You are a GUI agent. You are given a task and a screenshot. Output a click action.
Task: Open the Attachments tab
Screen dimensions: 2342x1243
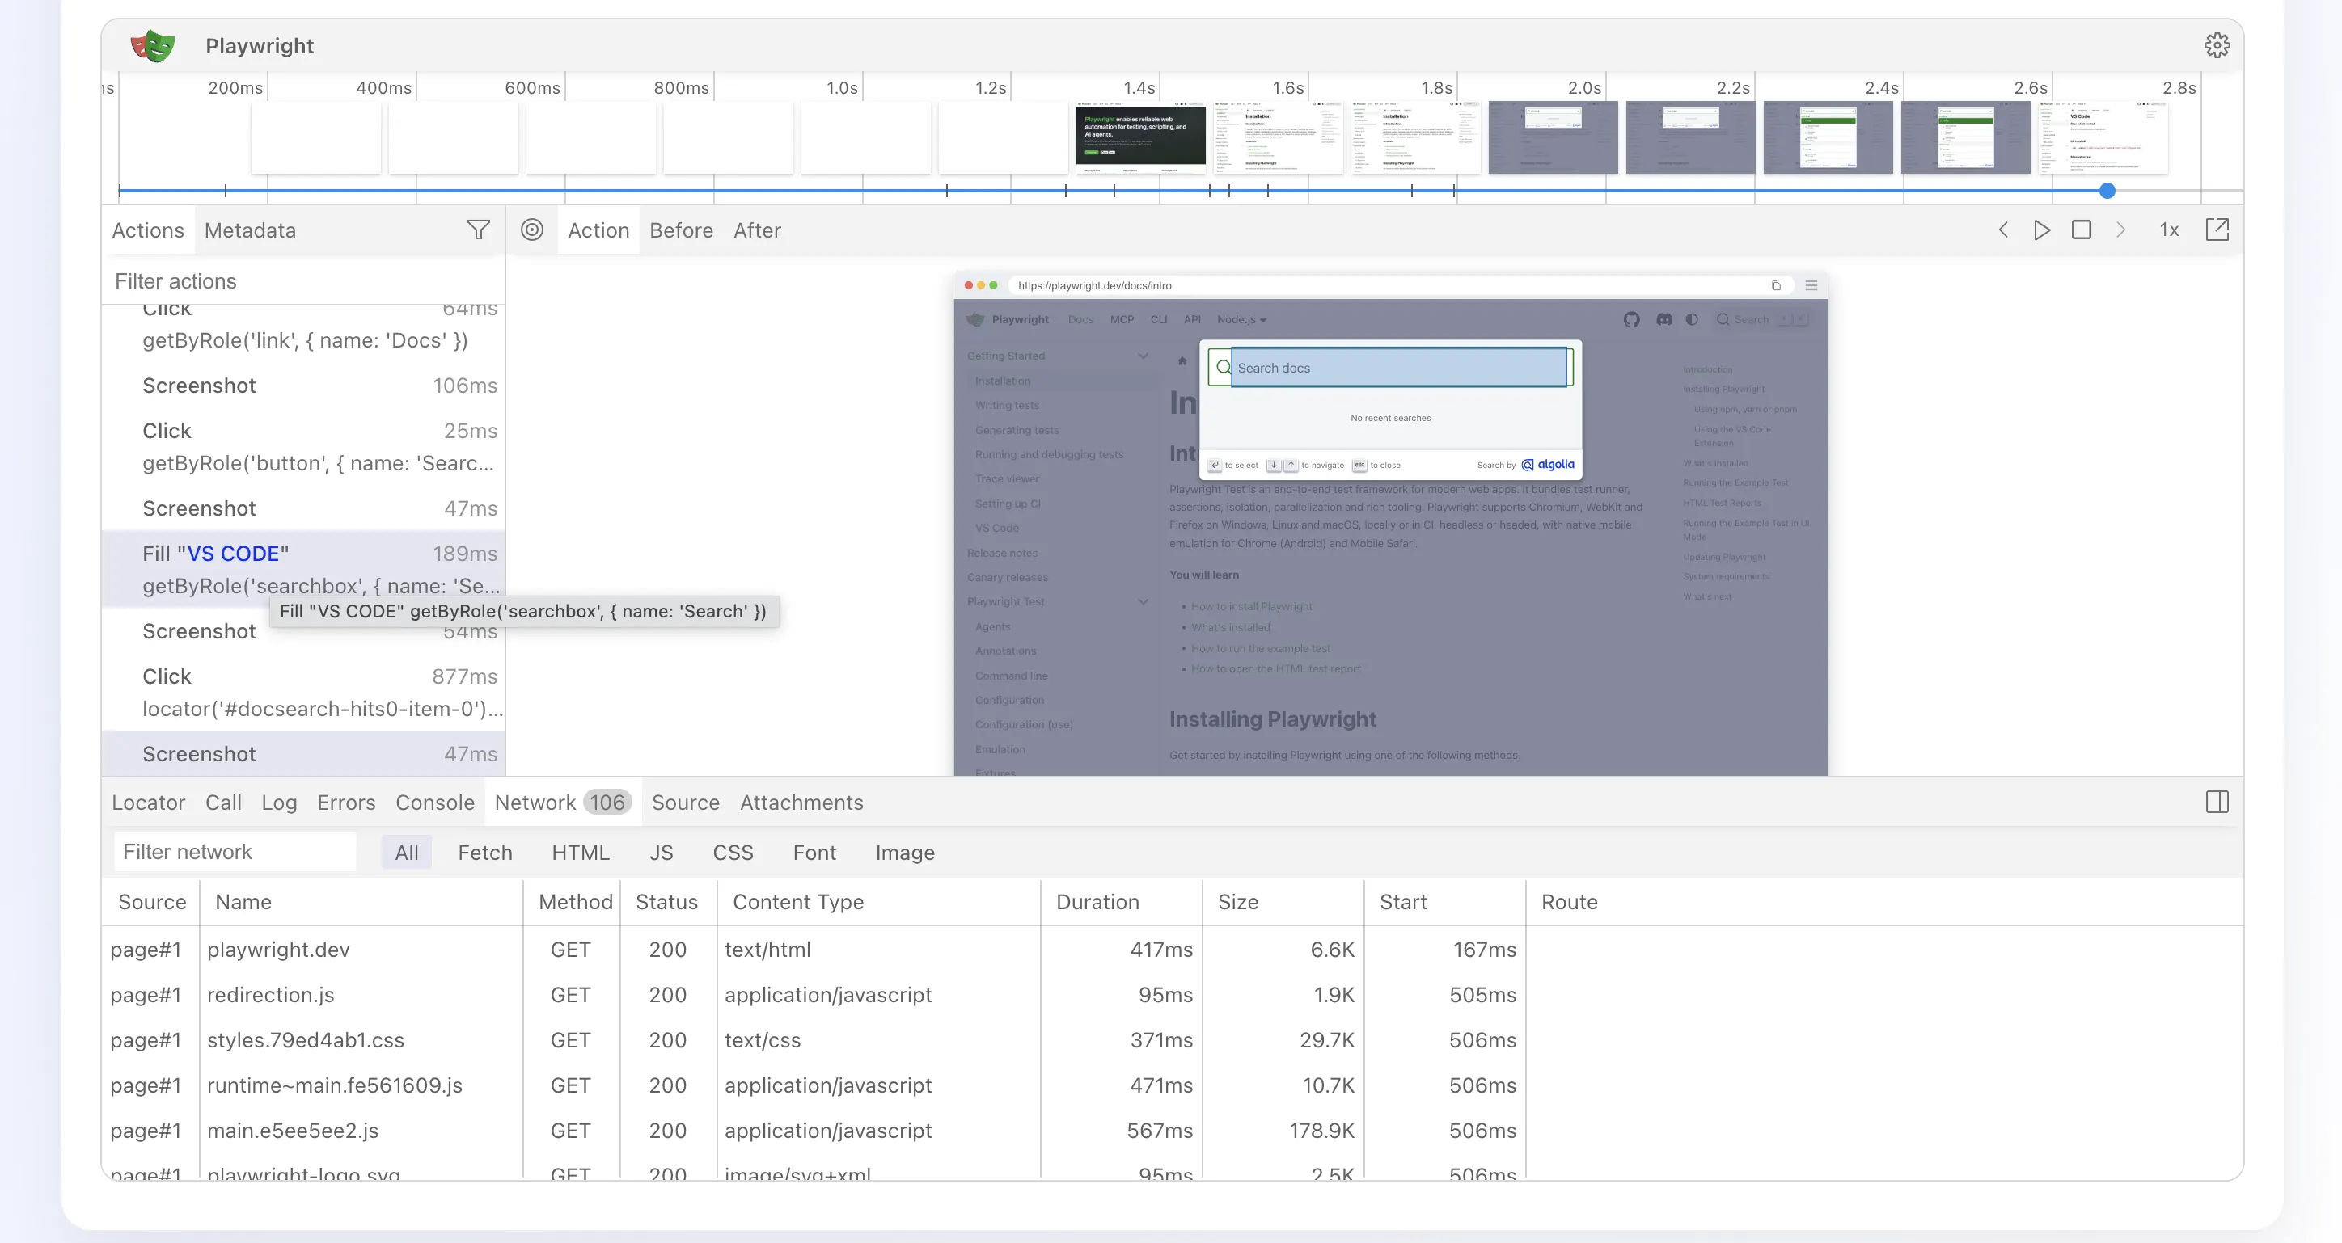802,803
